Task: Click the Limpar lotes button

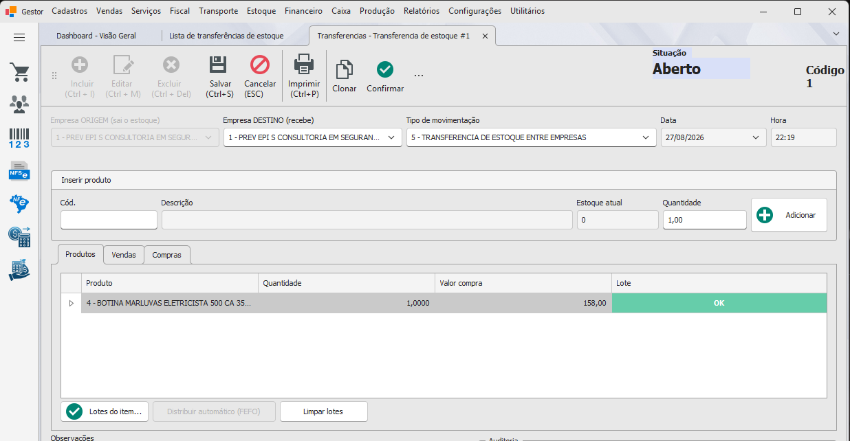Action: 323,411
